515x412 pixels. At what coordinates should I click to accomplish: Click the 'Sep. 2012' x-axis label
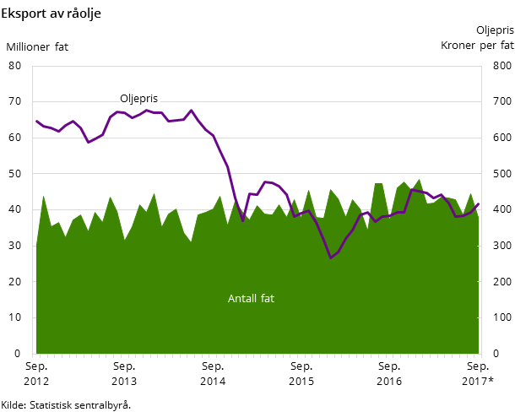tap(36, 373)
